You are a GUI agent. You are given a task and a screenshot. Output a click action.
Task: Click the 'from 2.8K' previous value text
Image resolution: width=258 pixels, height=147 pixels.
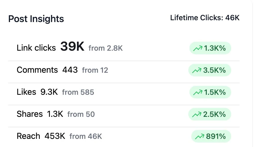coord(106,48)
